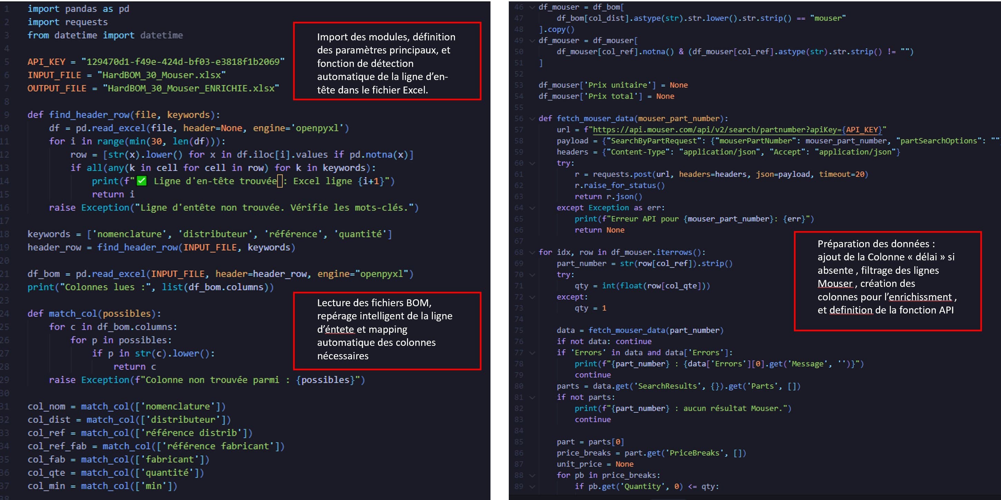
Task: Click the print(f"Erreur API pour line
Action: click(x=694, y=219)
